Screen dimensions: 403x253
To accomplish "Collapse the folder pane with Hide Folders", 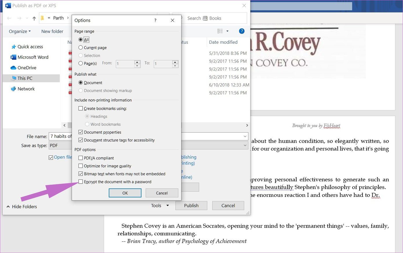I will (x=22, y=207).
